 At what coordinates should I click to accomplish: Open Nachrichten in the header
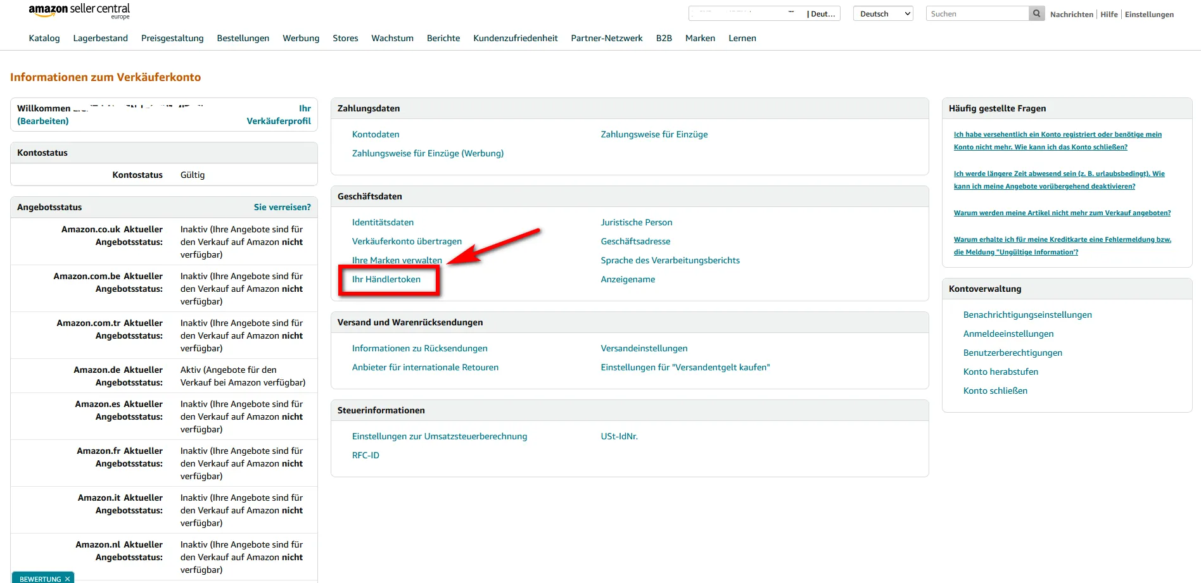(x=1072, y=15)
